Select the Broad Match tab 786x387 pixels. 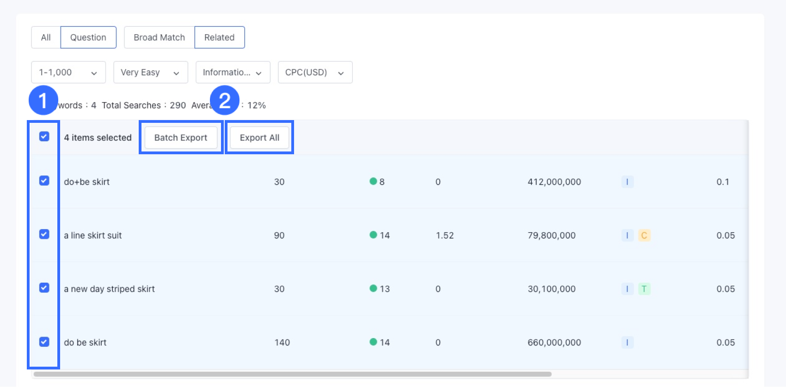159,37
